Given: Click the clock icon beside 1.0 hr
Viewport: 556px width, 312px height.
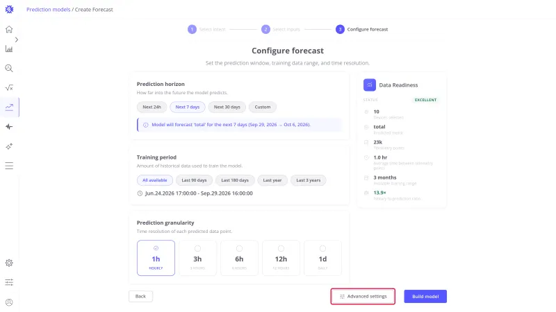Looking at the screenshot, I should pos(366,157).
